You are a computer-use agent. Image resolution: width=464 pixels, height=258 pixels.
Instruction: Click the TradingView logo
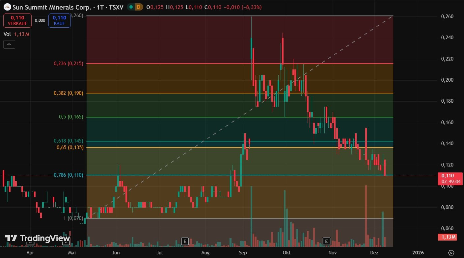37,238
